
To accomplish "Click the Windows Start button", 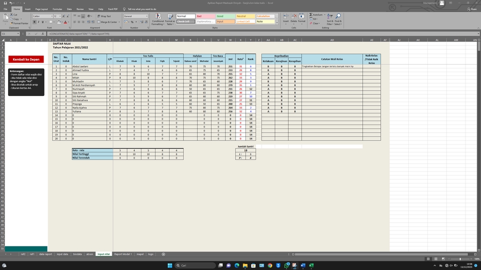I will [x=170, y=265].
